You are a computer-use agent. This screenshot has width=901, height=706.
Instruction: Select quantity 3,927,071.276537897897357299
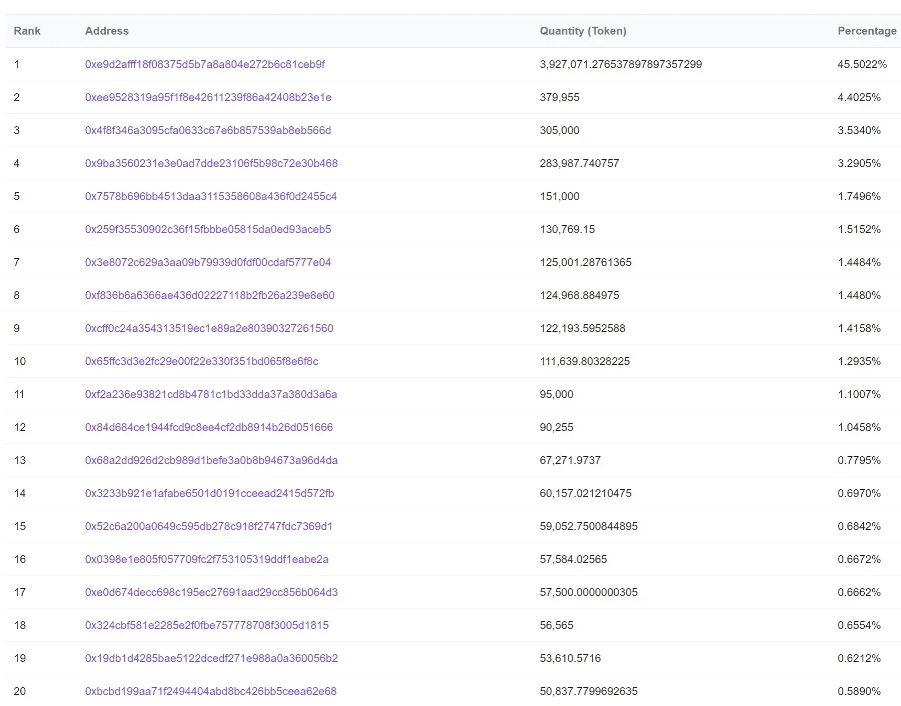621,64
